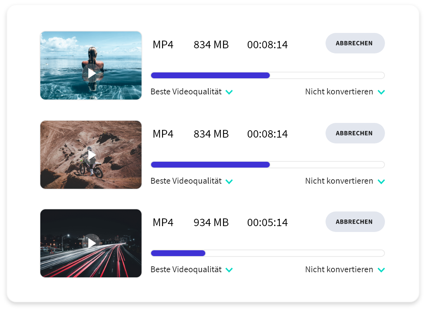Click the first download's progress bar
This screenshot has width=426, height=311.
click(x=268, y=75)
